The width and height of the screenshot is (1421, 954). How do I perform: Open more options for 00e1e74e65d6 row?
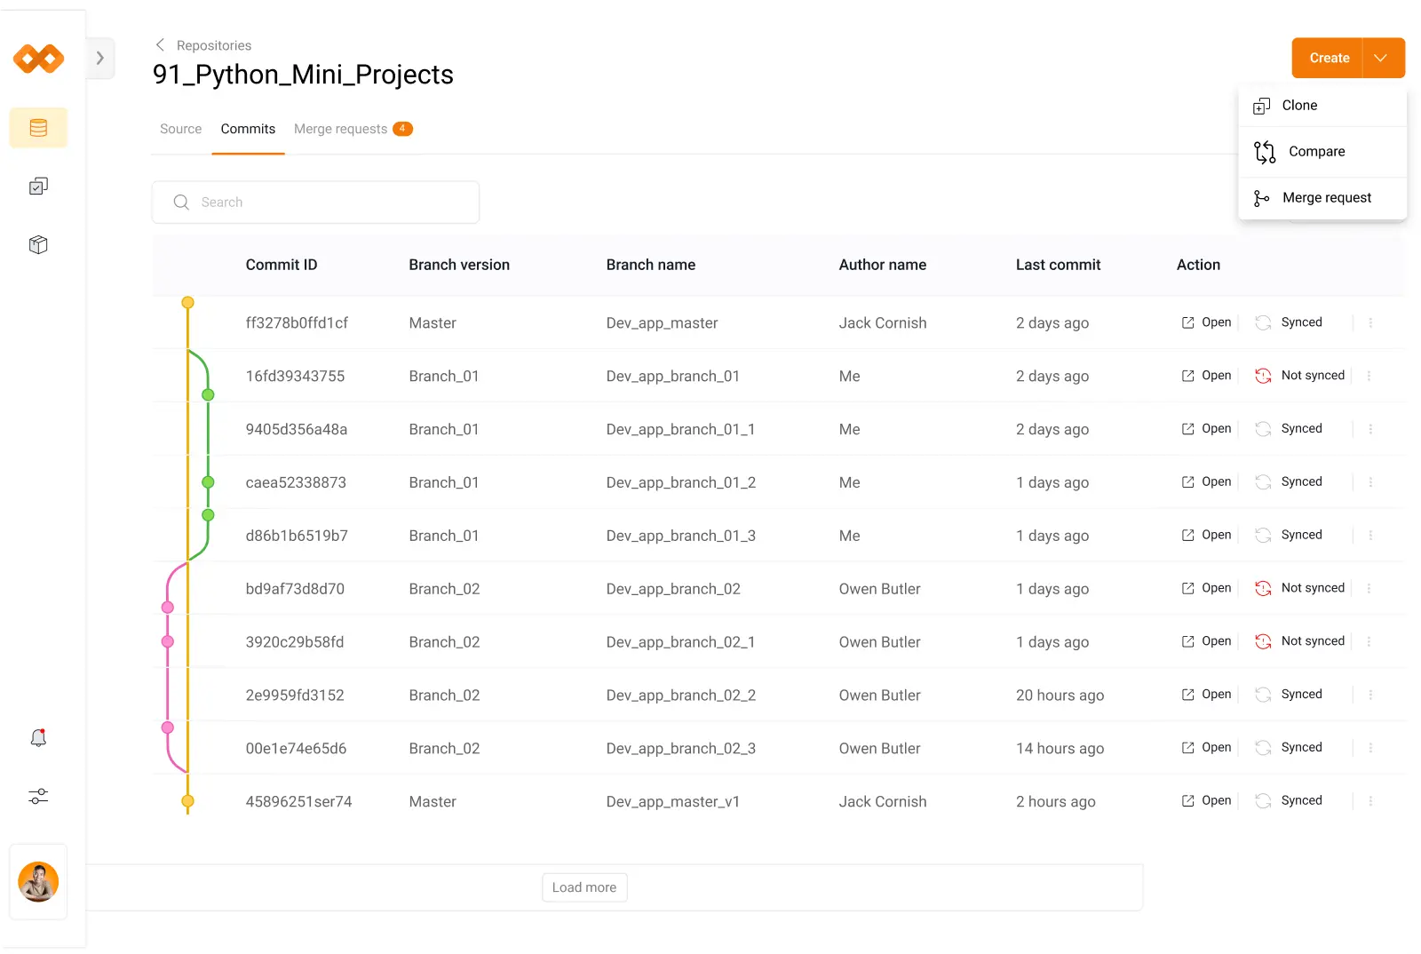coord(1370,748)
